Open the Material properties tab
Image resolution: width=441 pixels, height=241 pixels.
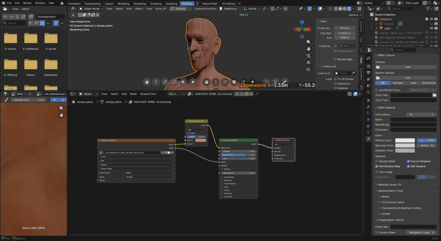(x=369, y=139)
